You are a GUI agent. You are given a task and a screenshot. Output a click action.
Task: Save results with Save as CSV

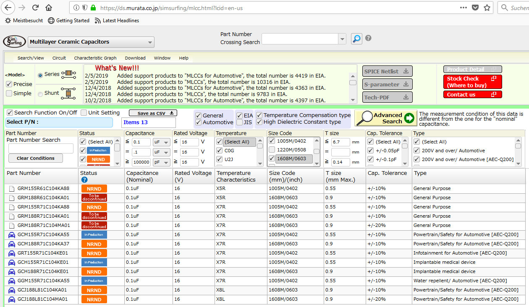click(153, 113)
